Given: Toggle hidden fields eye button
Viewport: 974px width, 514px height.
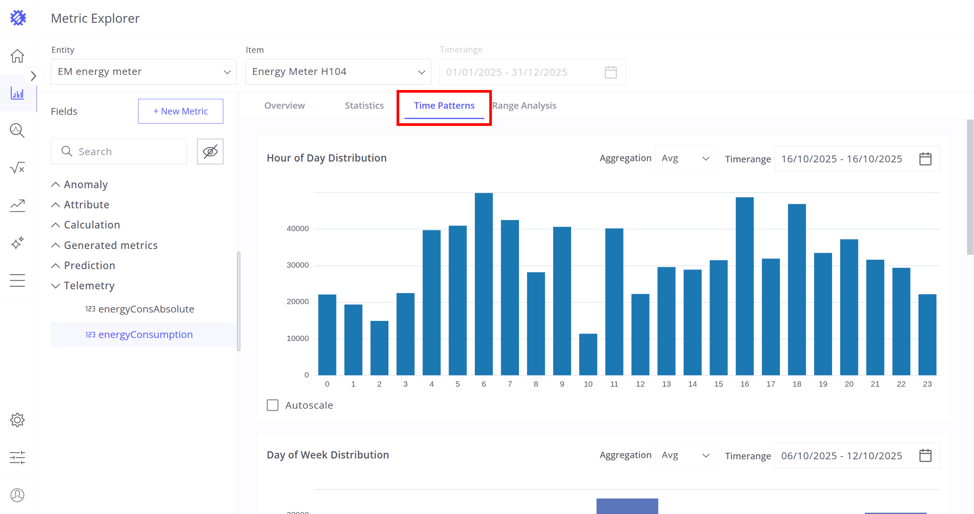Looking at the screenshot, I should coord(210,151).
